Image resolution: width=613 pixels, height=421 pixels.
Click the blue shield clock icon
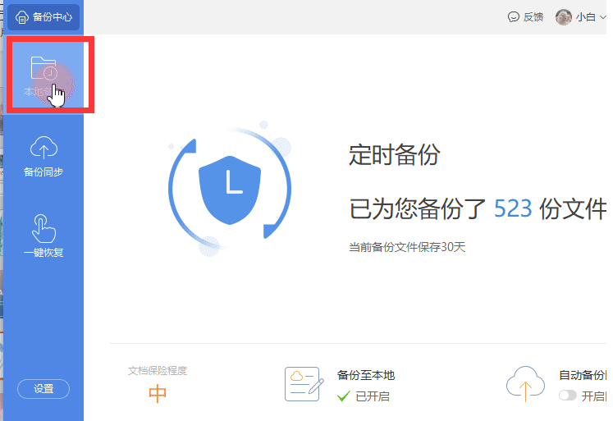point(230,185)
